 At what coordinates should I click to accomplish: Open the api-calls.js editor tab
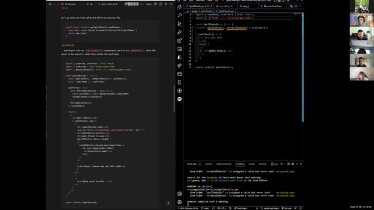click(226, 6)
